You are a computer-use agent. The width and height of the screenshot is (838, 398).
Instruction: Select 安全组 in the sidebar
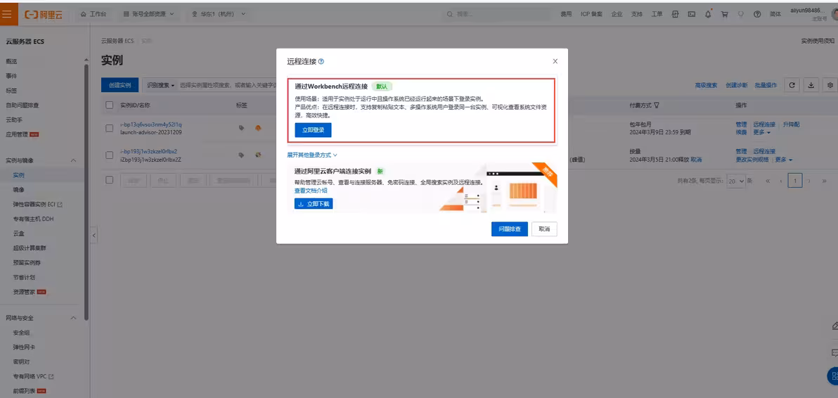22,333
